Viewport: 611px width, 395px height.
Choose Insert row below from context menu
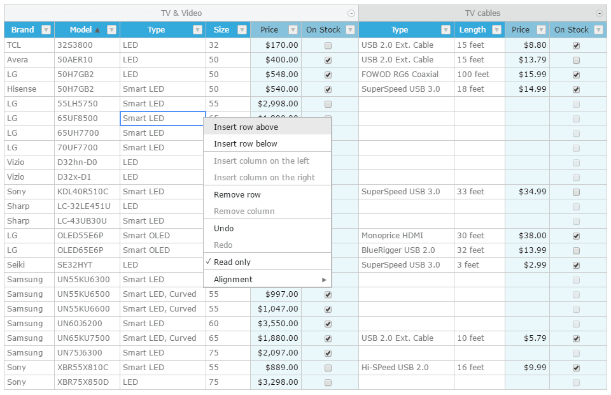[x=267, y=143]
